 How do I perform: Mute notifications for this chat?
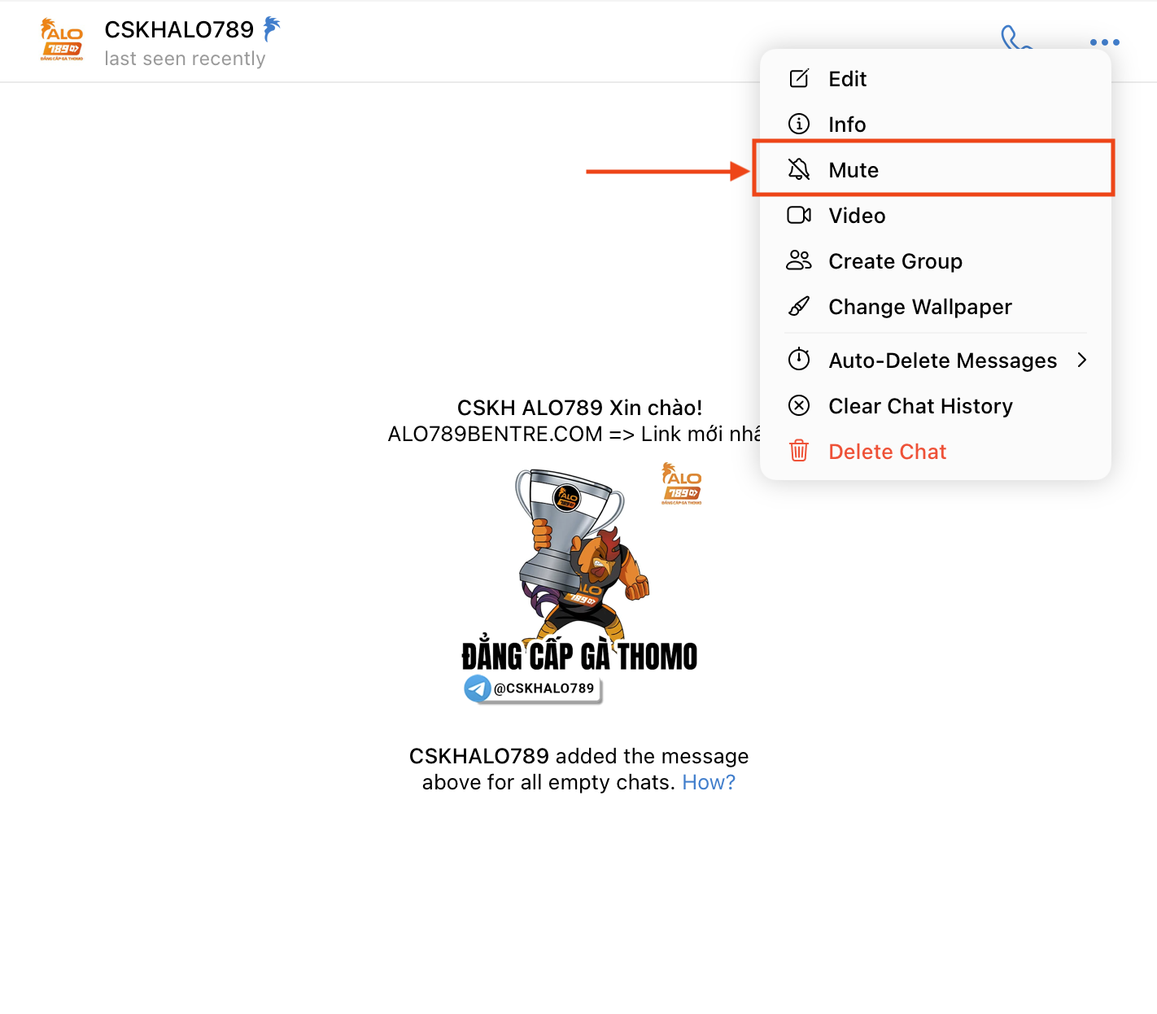point(854,170)
